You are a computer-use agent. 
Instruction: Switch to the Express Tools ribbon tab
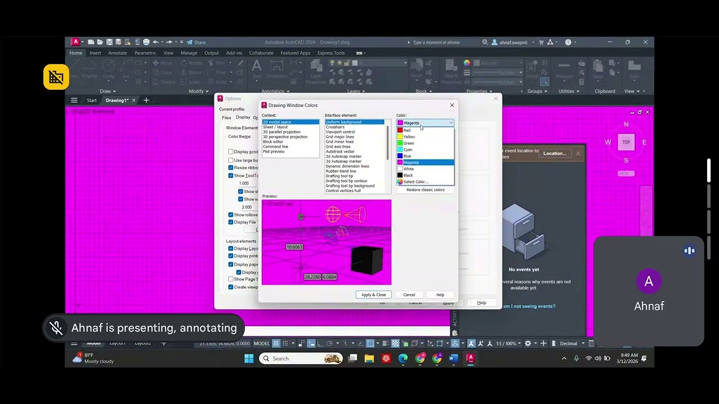331,53
